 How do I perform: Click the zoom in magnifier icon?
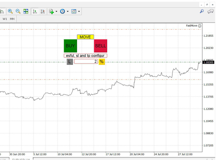tap(10, 11)
